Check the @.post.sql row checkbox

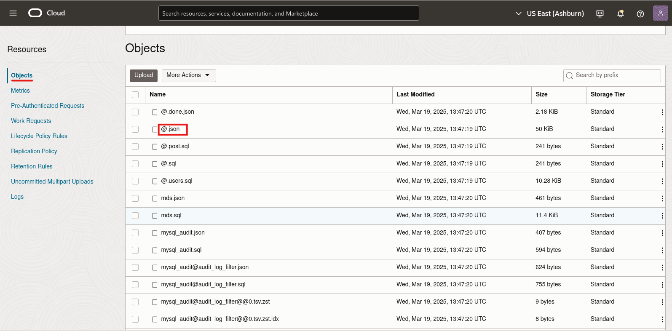(x=135, y=147)
